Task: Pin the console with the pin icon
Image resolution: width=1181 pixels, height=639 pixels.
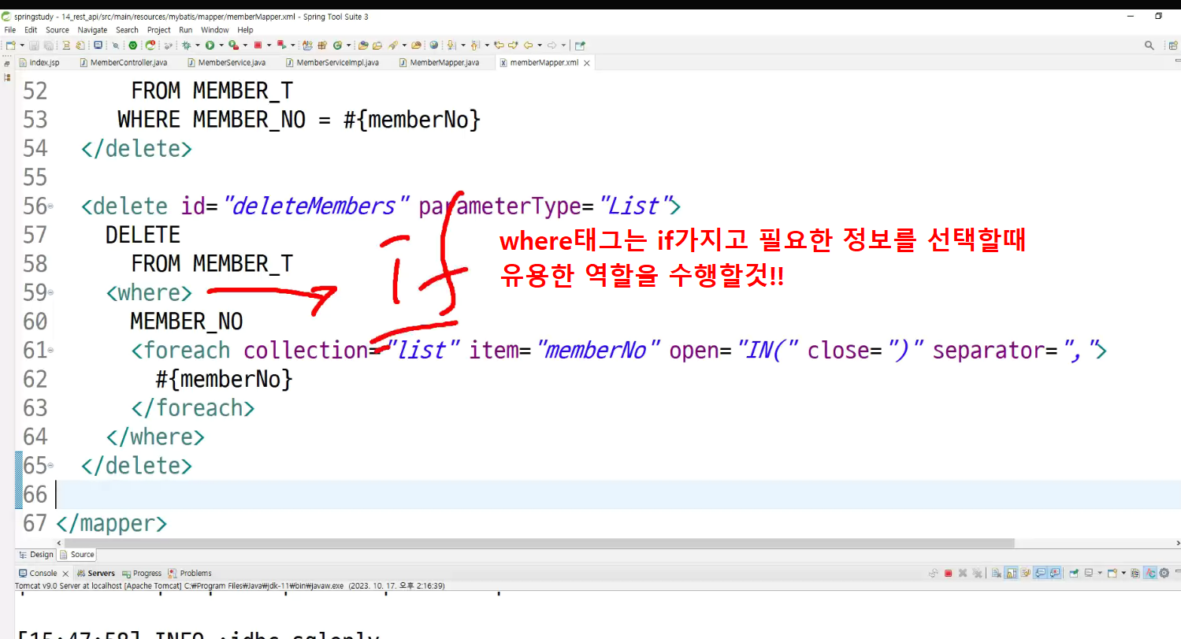Action: click(x=1073, y=574)
